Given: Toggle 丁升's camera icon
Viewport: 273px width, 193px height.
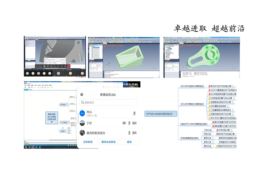Looking at the screenshot, I should click(134, 123).
